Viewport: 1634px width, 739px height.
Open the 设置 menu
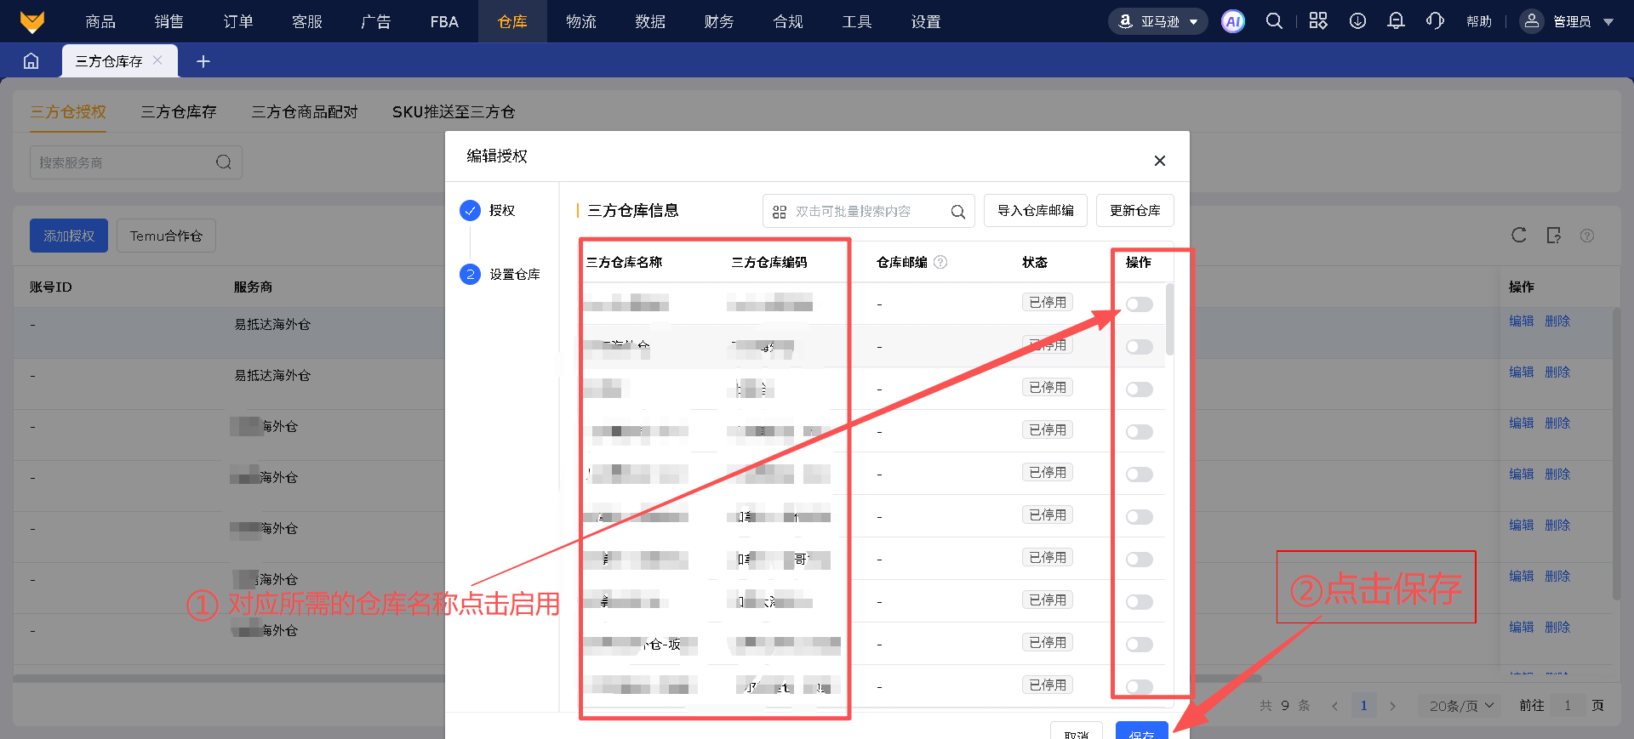pyautogui.click(x=926, y=21)
